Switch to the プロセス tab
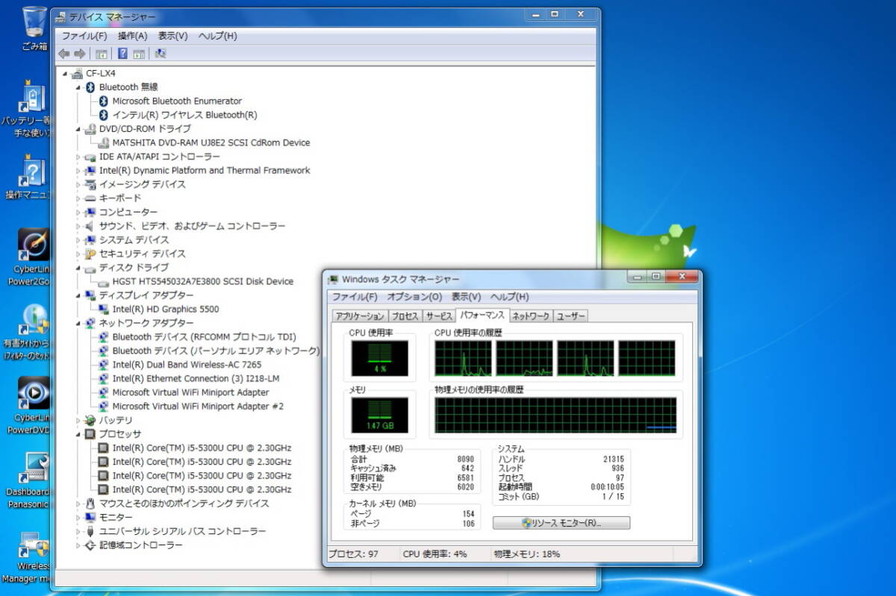Image resolution: width=896 pixels, height=596 pixels. pos(405,316)
